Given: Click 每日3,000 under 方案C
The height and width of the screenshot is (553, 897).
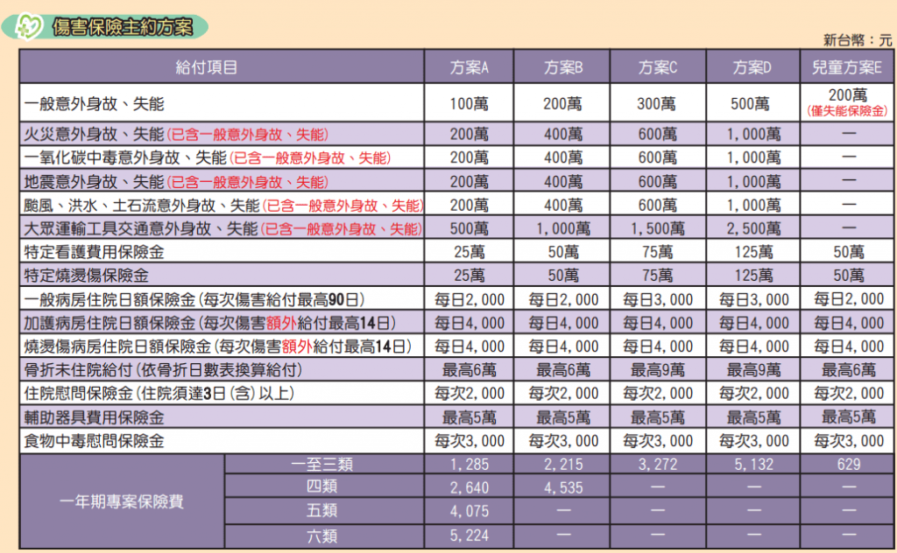Looking at the screenshot, I should pyautogui.click(x=658, y=299).
